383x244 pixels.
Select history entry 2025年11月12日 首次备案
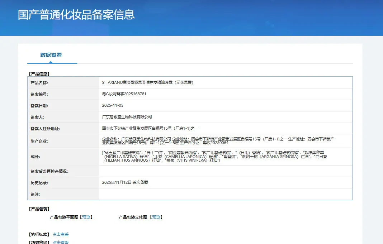tap(125, 182)
